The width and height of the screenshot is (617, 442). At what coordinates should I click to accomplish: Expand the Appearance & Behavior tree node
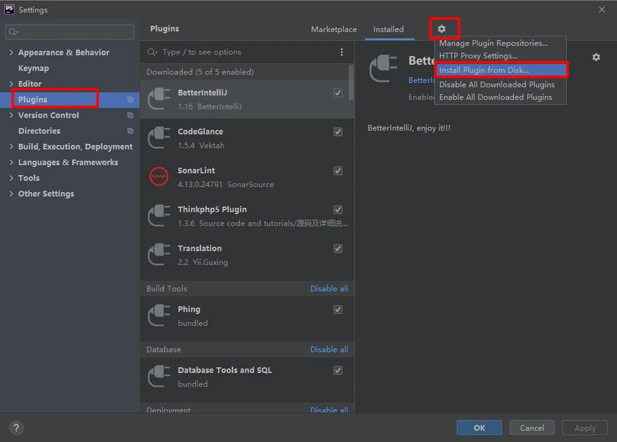coord(11,53)
